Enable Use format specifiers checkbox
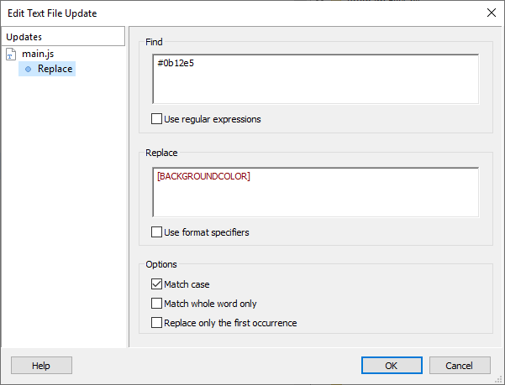The image size is (505, 385). (x=156, y=232)
